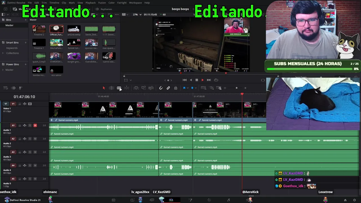361x203 pixels.
Task: Open the Help menu
Action: point(147,3)
